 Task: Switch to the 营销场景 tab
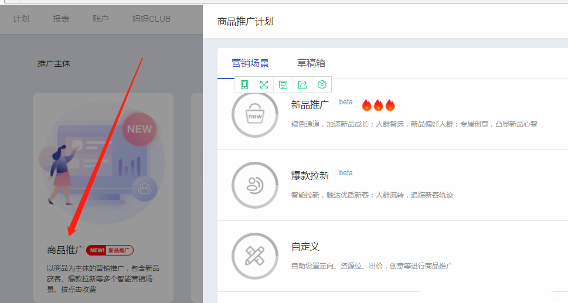(x=250, y=63)
